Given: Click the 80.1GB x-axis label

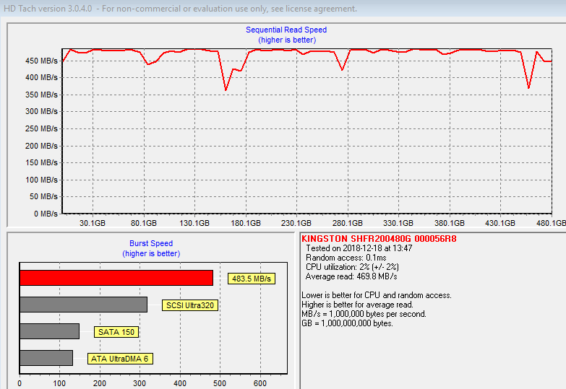Looking at the screenshot, I should (144, 223).
